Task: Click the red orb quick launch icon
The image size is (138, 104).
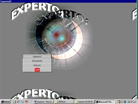Action: 26,102
